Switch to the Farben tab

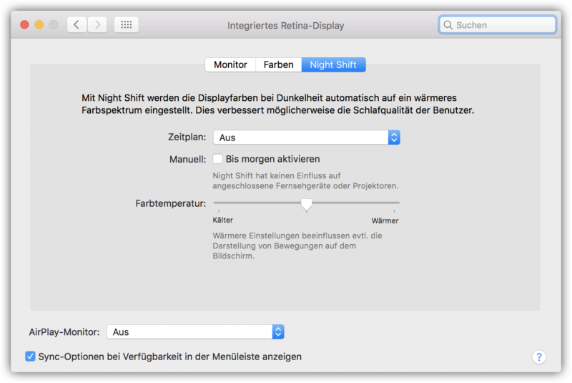point(278,64)
